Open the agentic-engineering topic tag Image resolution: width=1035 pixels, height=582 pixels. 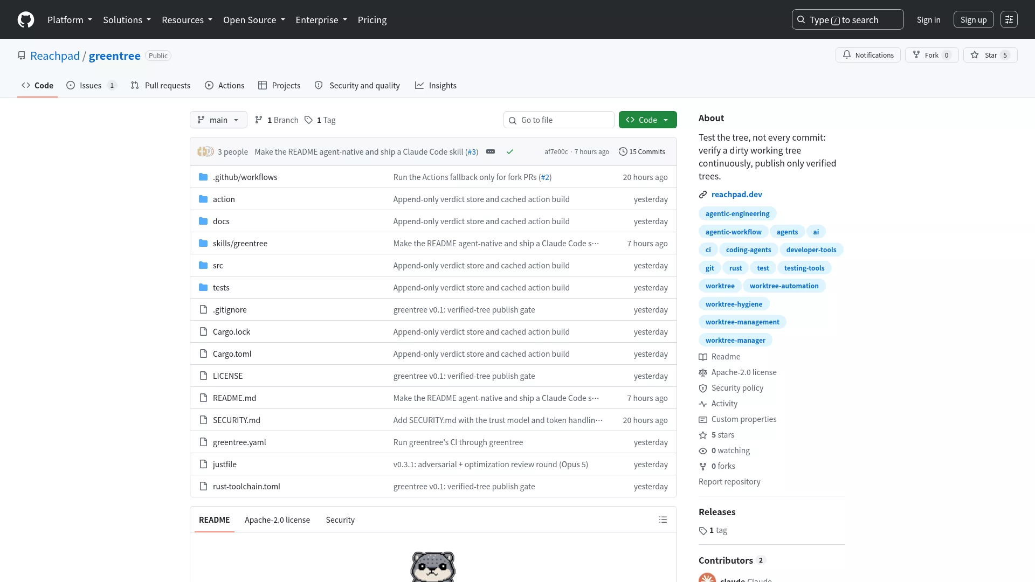click(x=737, y=213)
